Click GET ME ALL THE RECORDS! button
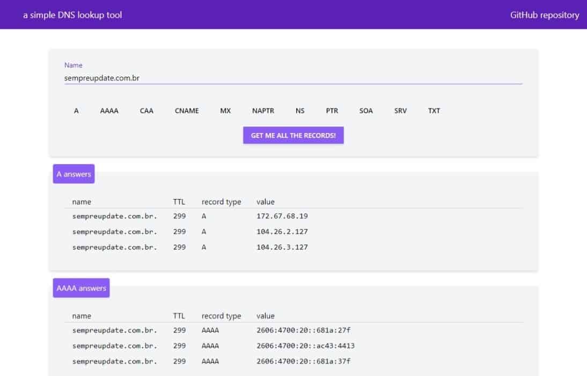Image resolution: width=587 pixels, height=376 pixels. coord(293,135)
